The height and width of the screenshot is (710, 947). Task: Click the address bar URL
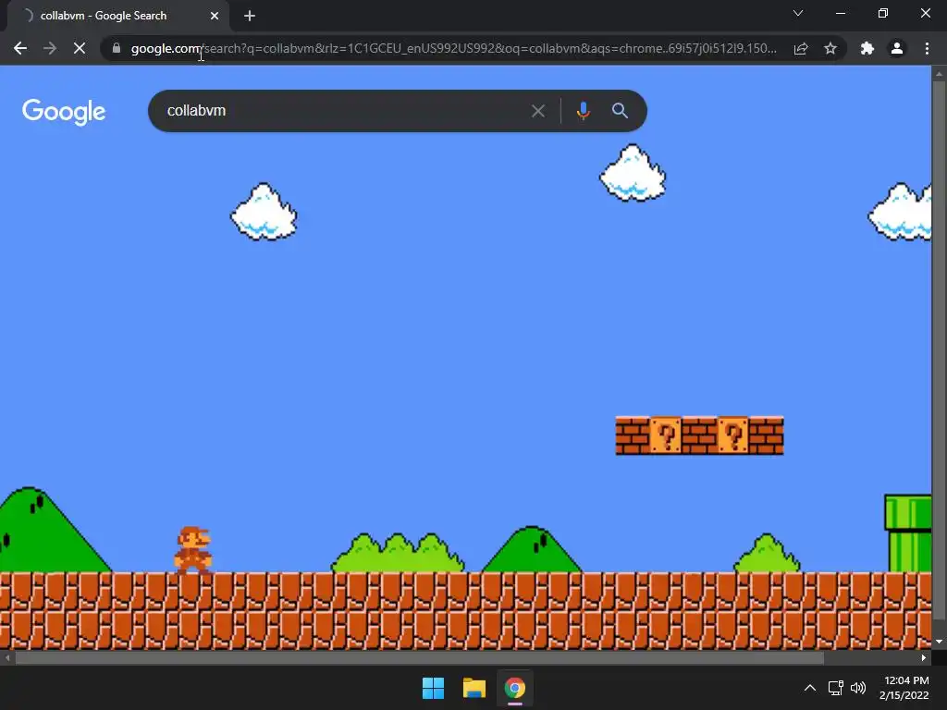tap(453, 48)
